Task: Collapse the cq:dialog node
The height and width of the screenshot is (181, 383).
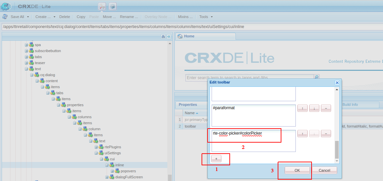Action: coord(32,75)
